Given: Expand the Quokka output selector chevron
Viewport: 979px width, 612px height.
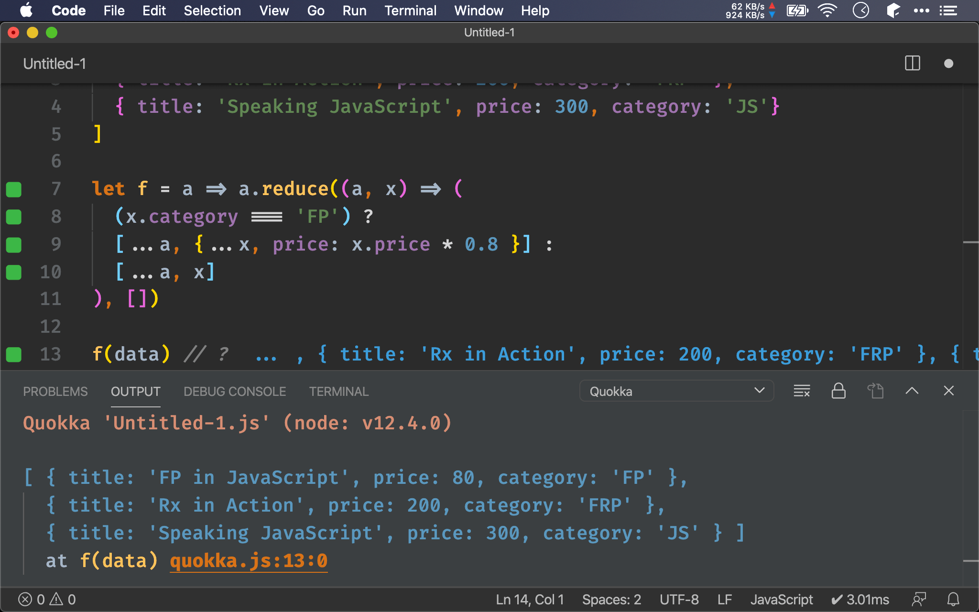Looking at the screenshot, I should (x=760, y=391).
